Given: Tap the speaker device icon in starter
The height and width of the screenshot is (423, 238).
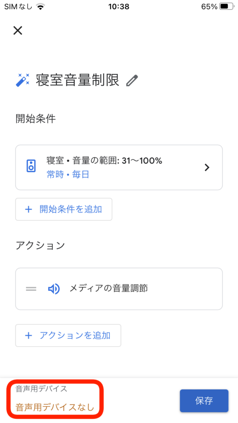Looking at the screenshot, I should [x=31, y=166].
